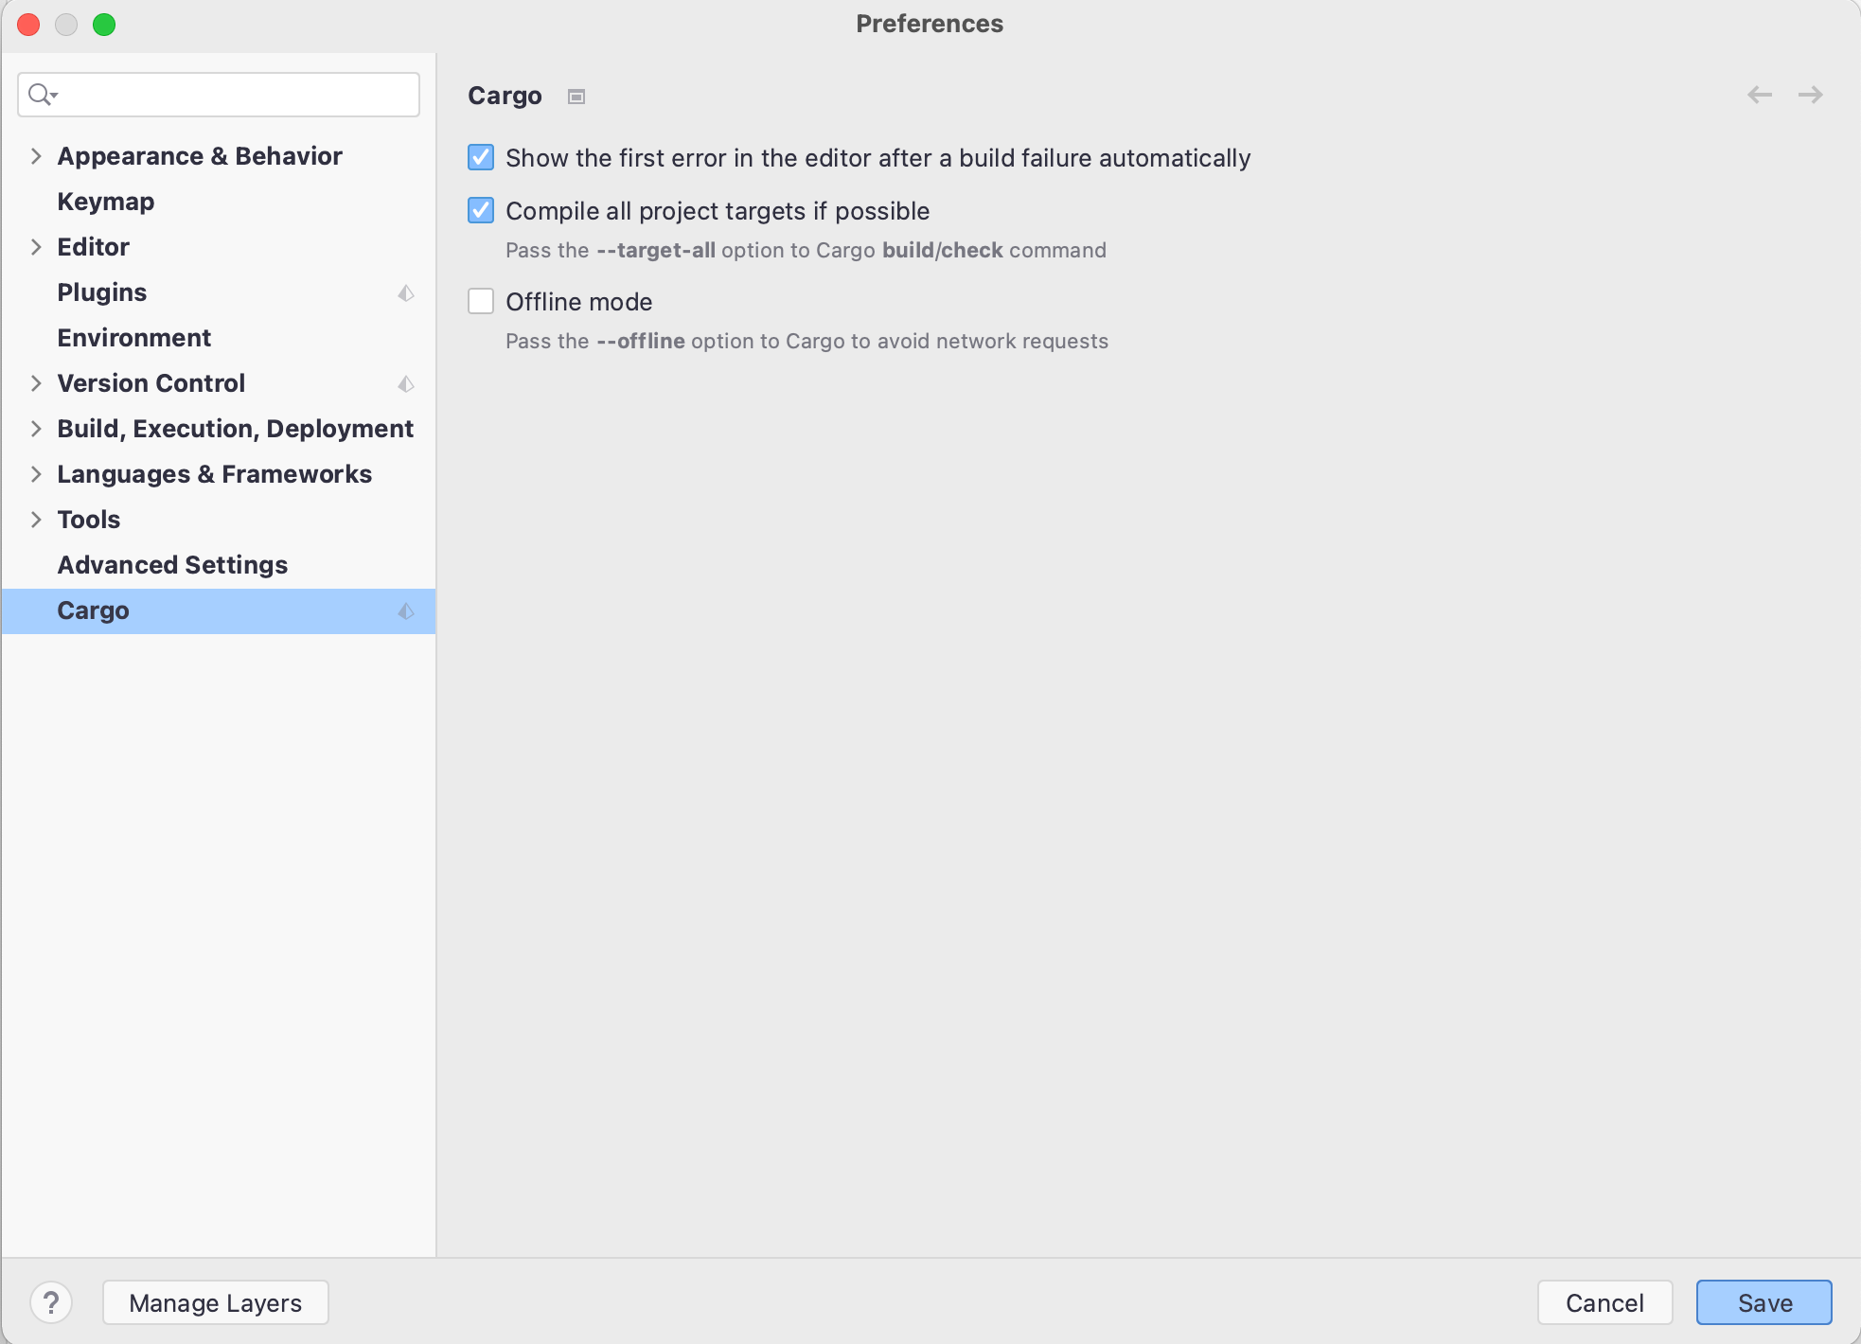Disable showing first error after build failure
The image size is (1861, 1344).
pos(481,158)
